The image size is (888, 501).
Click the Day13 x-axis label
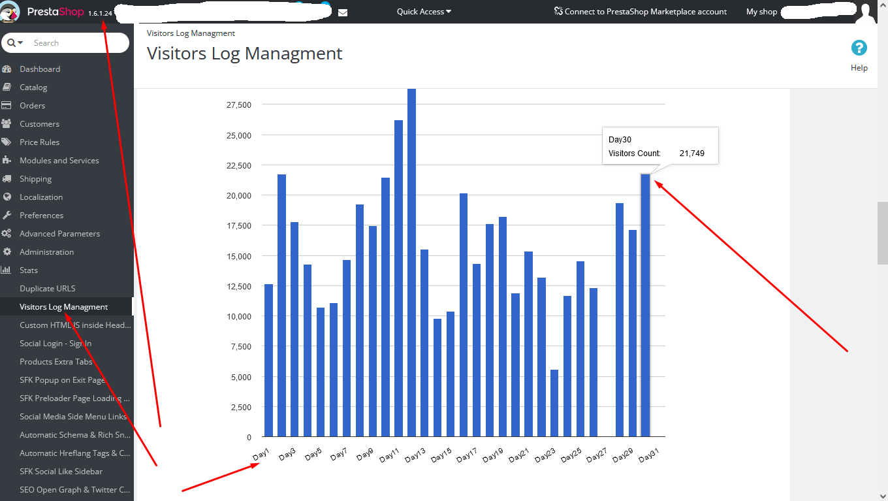415,455
